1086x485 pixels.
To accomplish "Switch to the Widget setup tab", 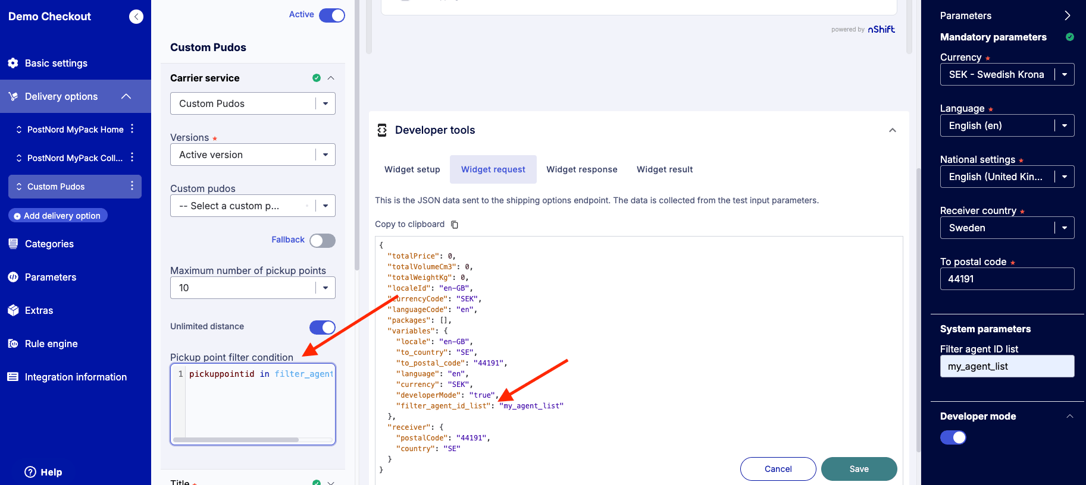I will [412, 169].
